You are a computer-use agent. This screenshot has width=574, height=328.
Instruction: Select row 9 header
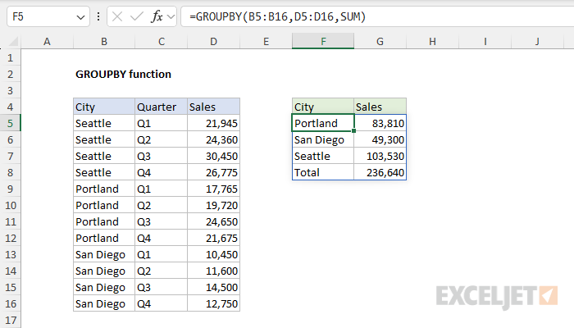tap(10, 189)
